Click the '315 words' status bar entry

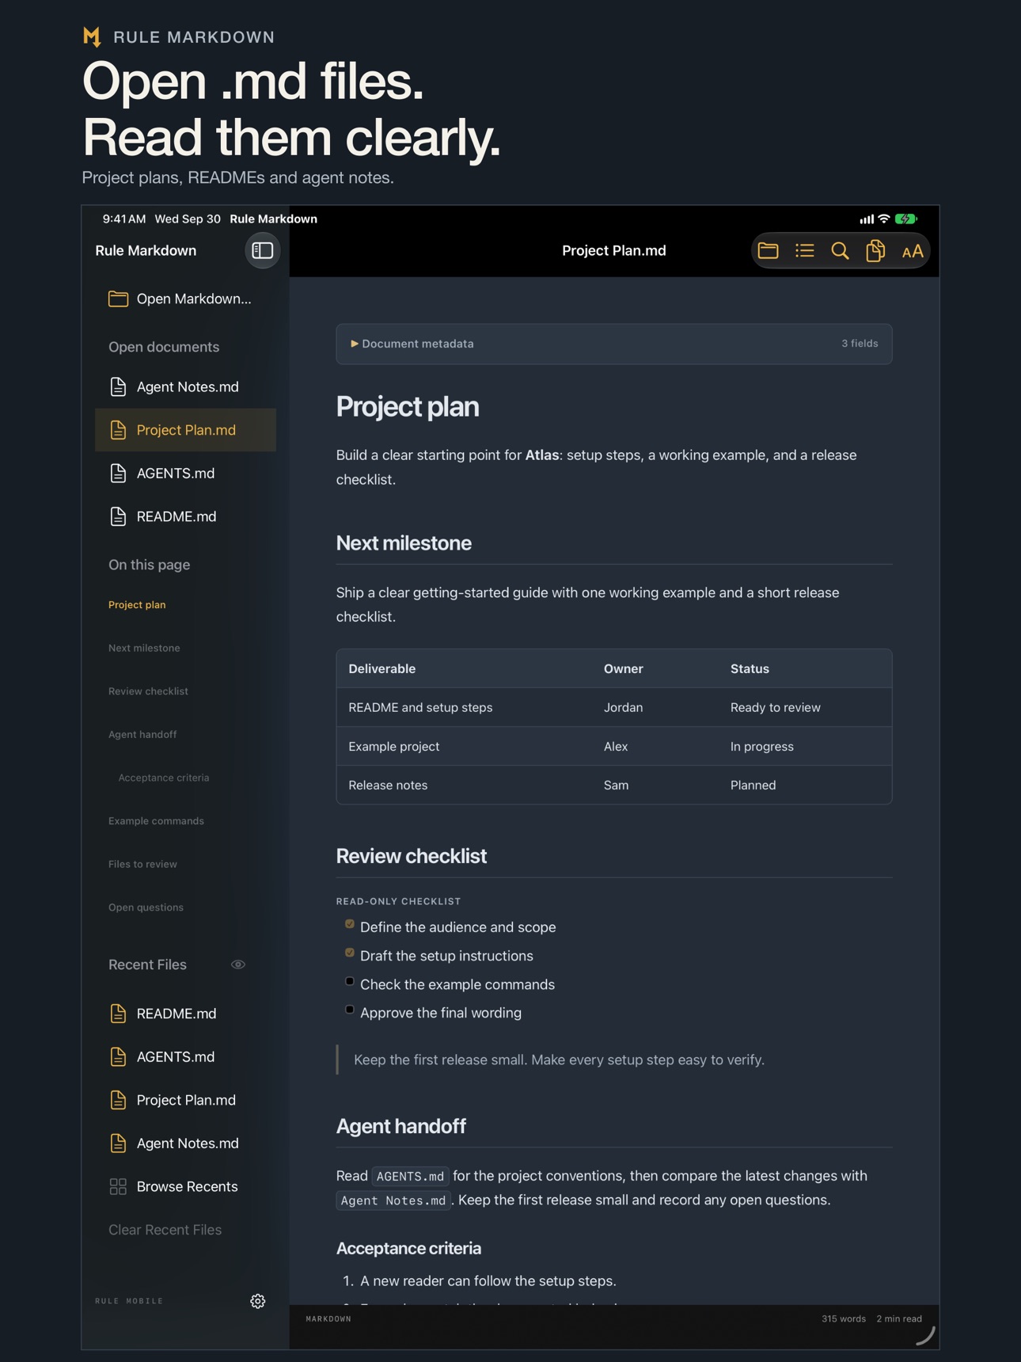coord(843,1318)
